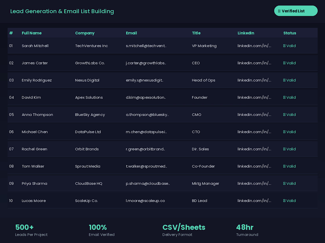Click the Head of Ops title cell

pyautogui.click(x=203, y=80)
